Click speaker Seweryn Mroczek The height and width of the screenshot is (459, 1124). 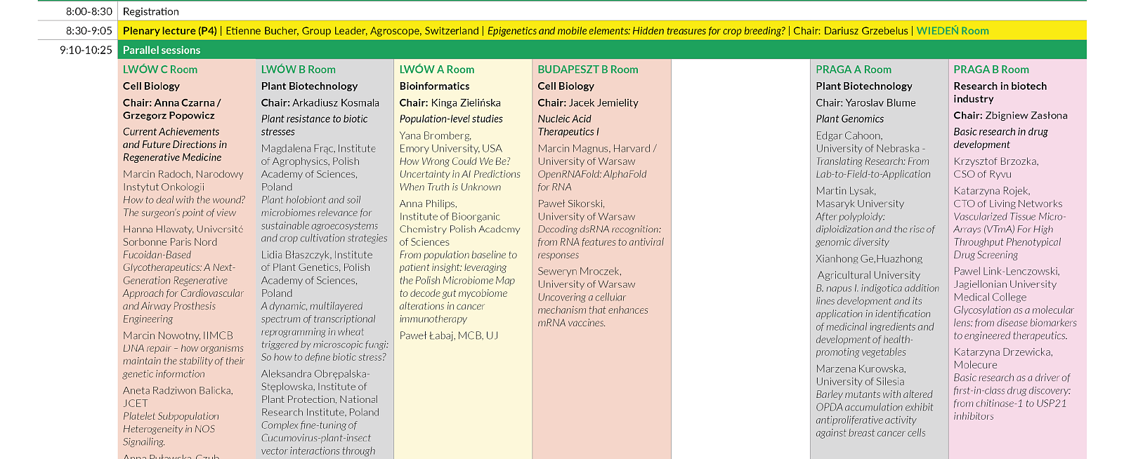point(587,277)
